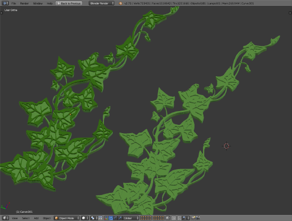Open the Render menu
292x221 pixels.
click(24, 3)
